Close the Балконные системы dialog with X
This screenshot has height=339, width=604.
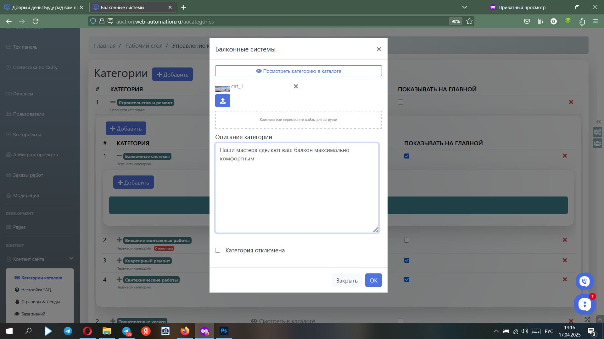(x=379, y=49)
